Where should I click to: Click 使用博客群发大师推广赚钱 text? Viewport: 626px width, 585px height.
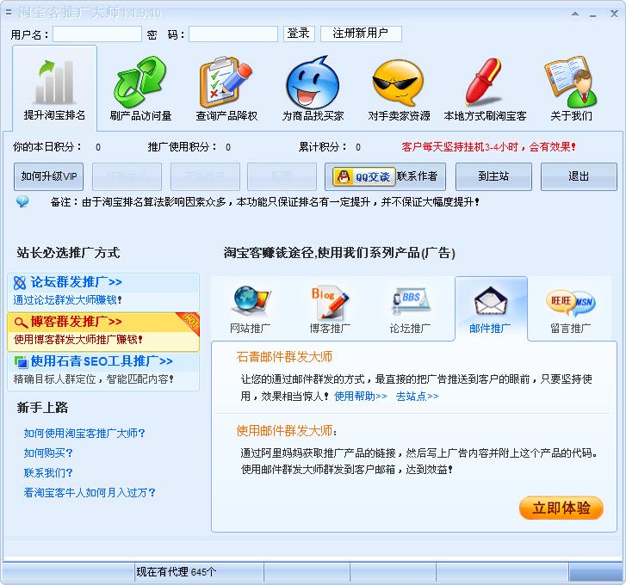coord(78,340)
